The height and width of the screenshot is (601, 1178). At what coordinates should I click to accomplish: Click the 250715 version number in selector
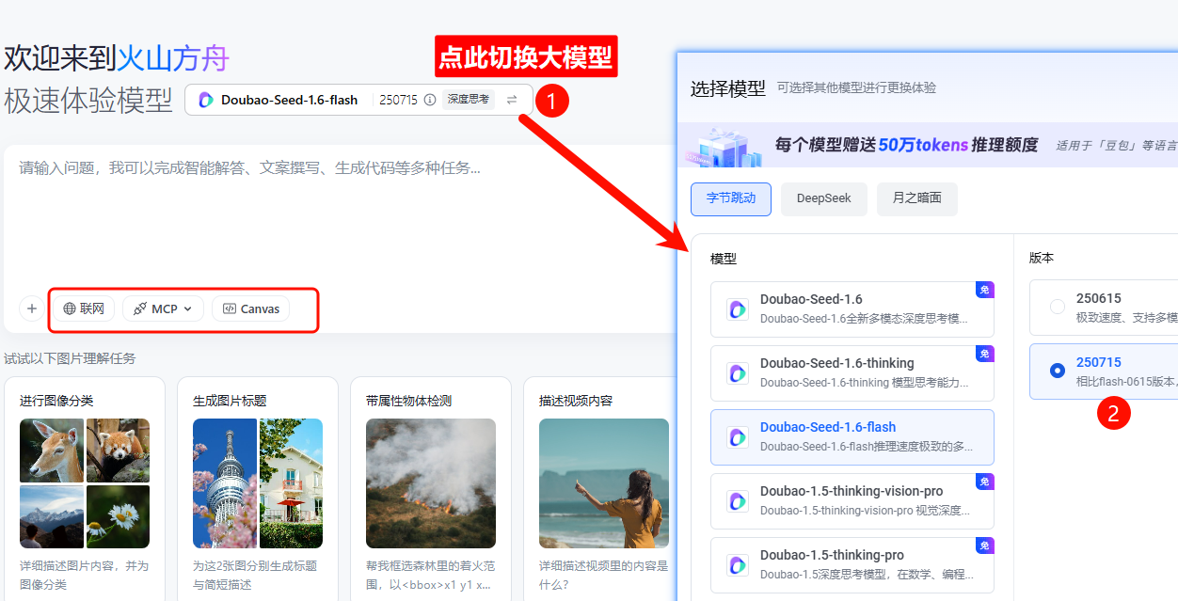click(398, 100)
